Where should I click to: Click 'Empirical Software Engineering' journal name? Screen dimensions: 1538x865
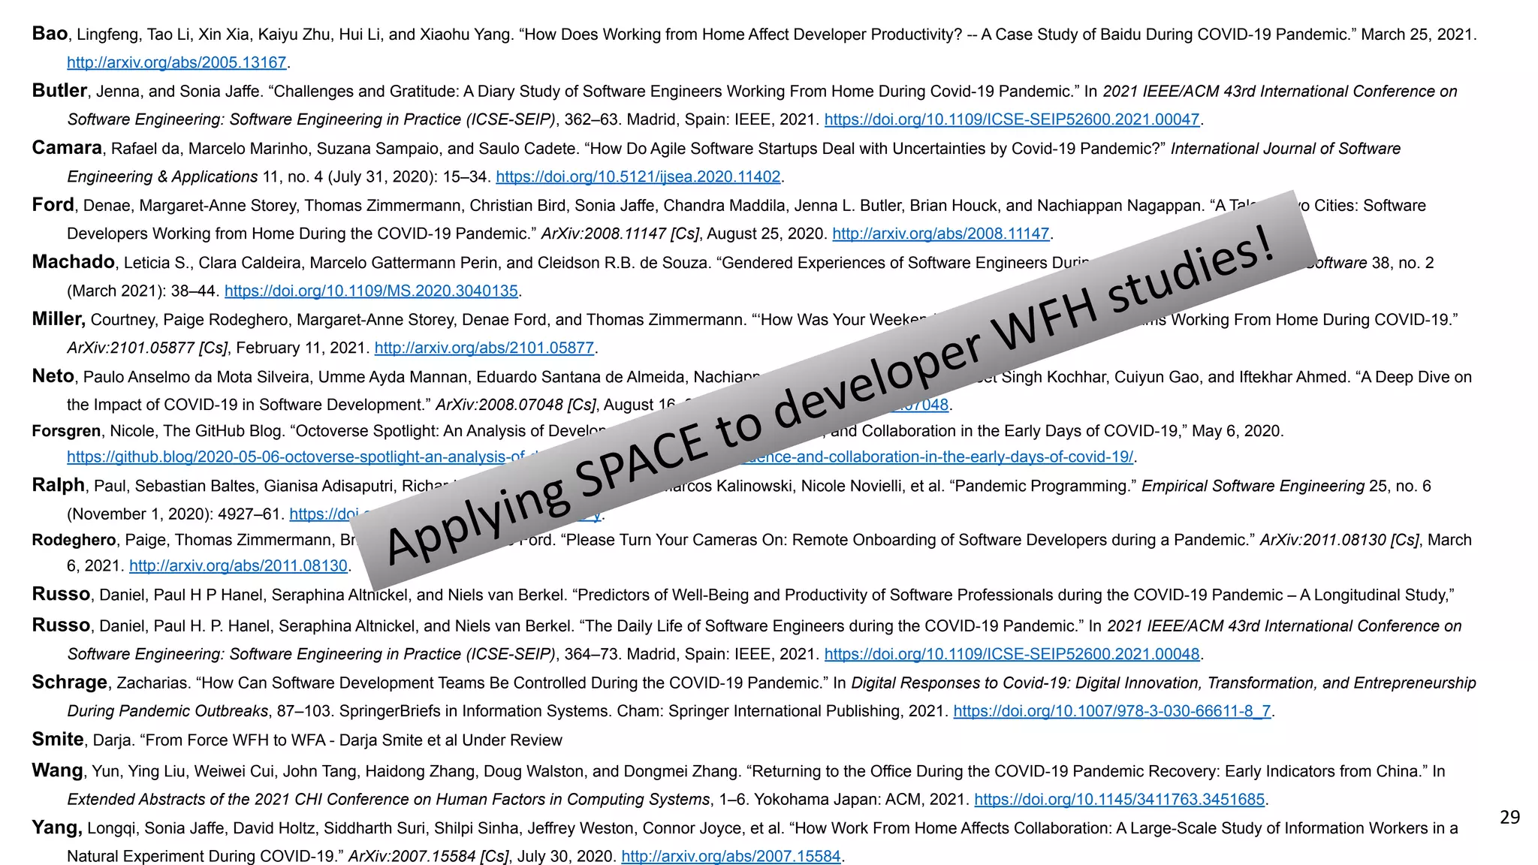[x=1253, y=487]
